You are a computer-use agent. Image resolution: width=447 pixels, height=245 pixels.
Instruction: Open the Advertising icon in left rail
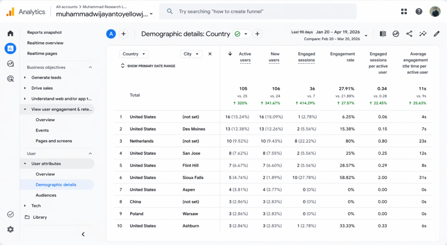pyautogui.click(x=10, y=79)
